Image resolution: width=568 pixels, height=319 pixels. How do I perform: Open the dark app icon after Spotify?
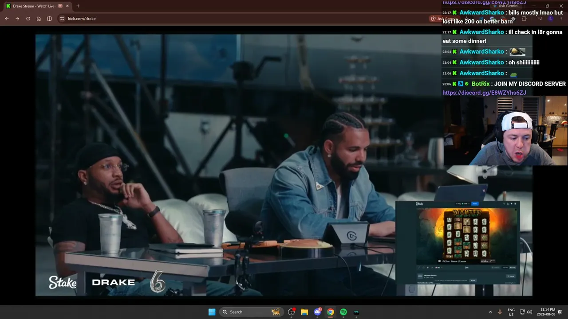(x=356, y=312)
